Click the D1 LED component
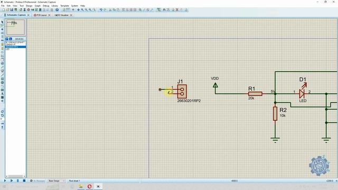Viewport: 338px width, 190px height. [x=302, y=93]
